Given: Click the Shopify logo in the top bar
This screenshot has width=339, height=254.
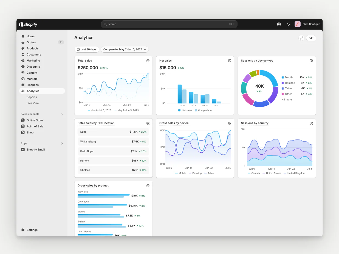Looking at the screenshot, I should [28, 24].
